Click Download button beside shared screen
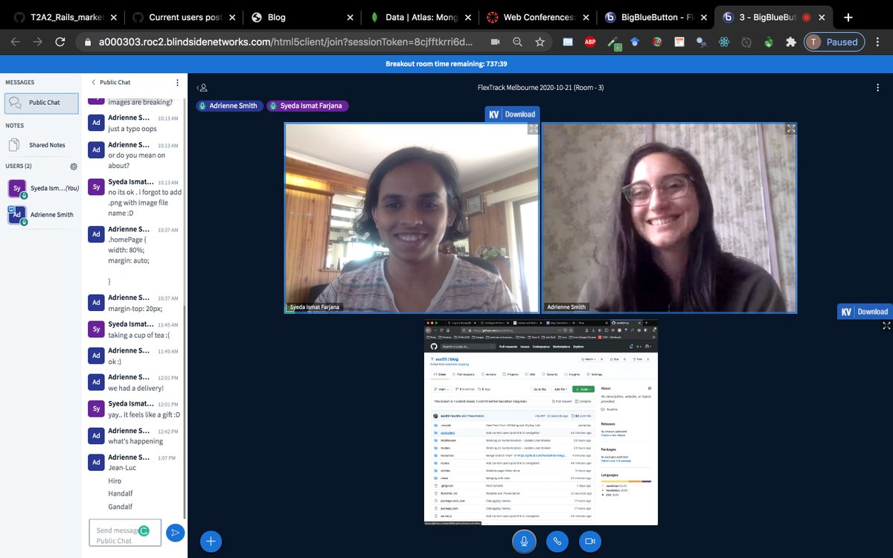Screen dimensions: 893x558 pyautogui.click(x=865, y=312)
